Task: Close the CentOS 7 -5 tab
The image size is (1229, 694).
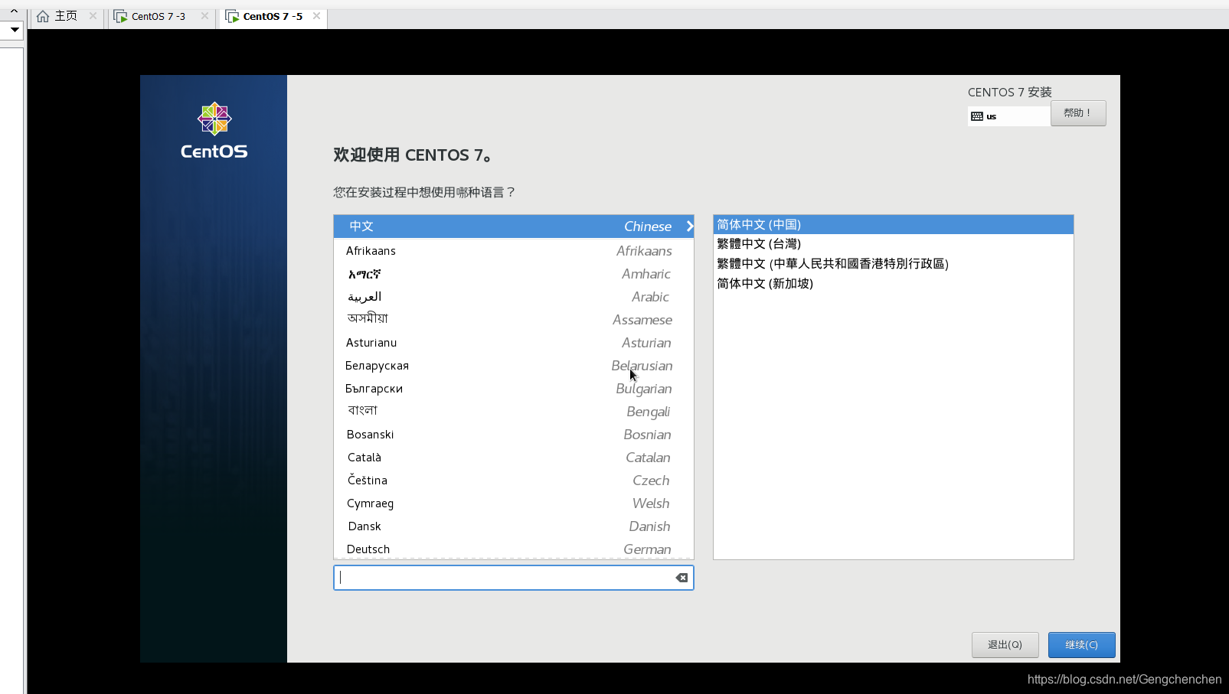Action: 316,16
